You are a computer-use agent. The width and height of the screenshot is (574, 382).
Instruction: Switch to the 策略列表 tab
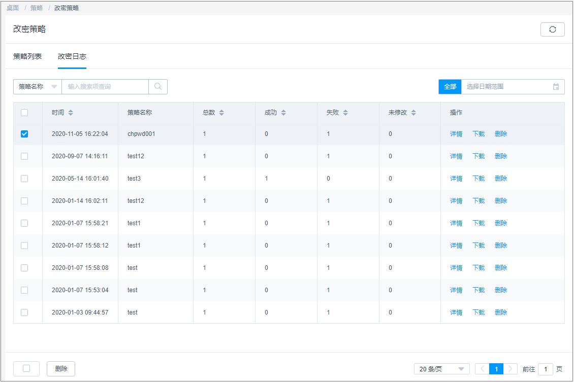click(x=27, y=56)
